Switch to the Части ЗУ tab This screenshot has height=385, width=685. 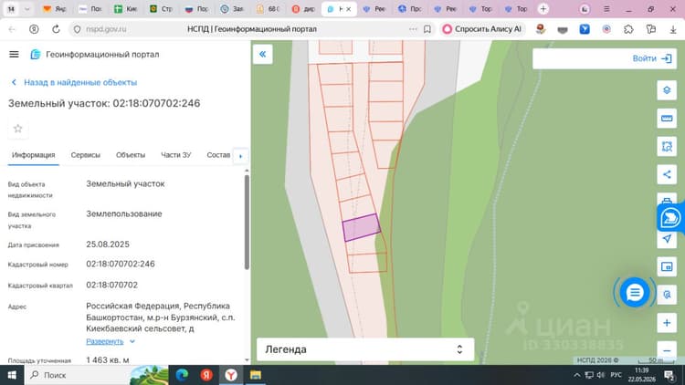point(175,155)
